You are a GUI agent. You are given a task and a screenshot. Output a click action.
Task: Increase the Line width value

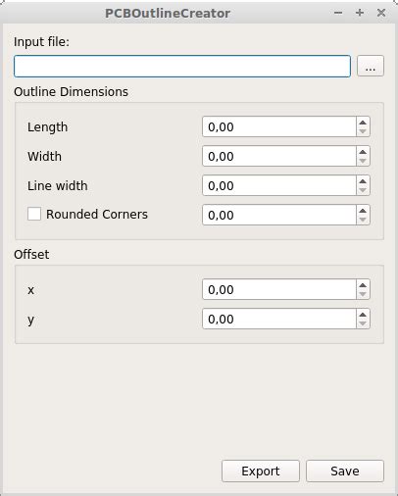[x=363, y=181]
